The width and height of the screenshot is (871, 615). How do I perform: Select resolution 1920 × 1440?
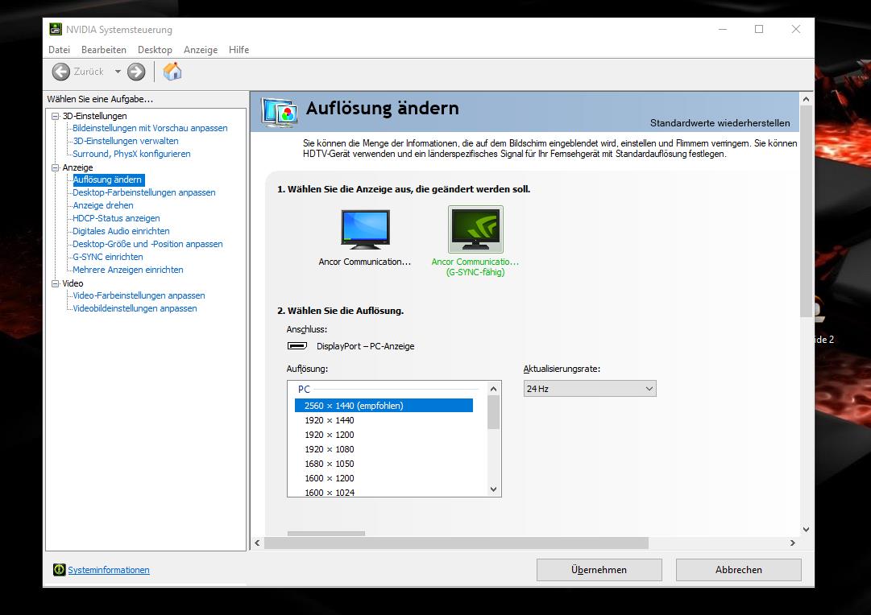coord(330,420)
